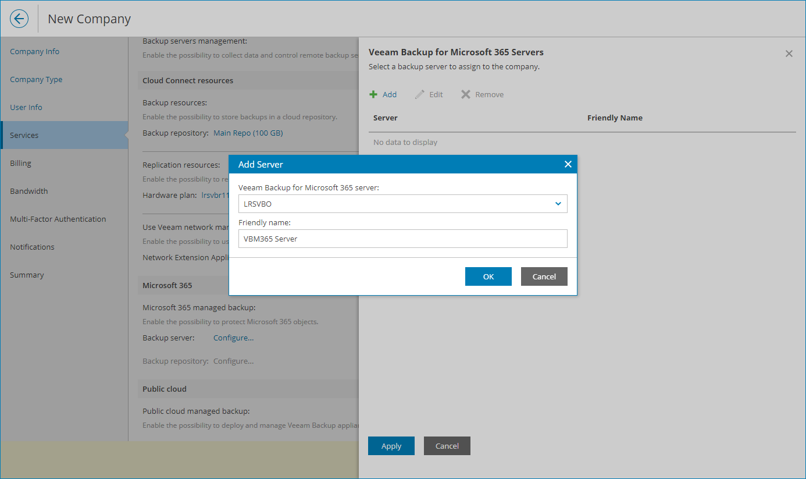The image size is (806, 479).
Task: Open the Company Info step
Action: pos(35,51)
